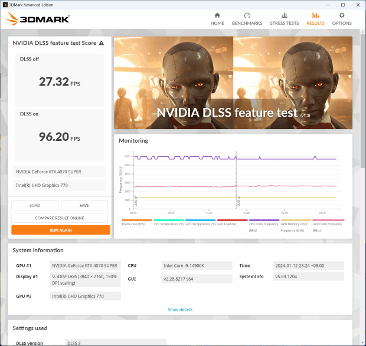Click the DLSS version value DLSS 3
Viewport: 366px width, 346px height.
coord(116,342)
